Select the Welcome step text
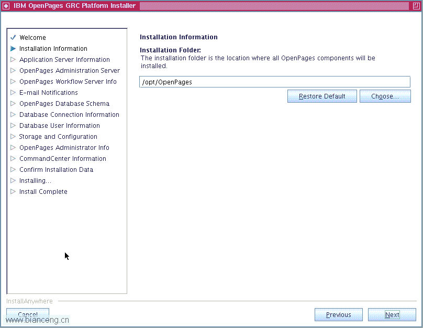Image resolution: width=423 pixels, height=328 pixels. pyautogui.click(x=32, y=38)
